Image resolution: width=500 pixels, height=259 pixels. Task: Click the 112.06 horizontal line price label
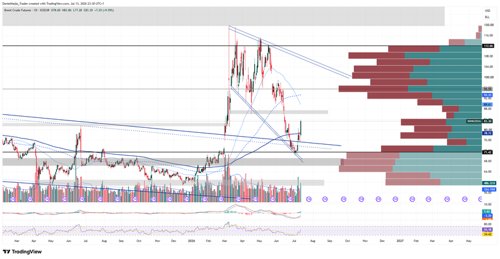pyautogui.click(x=487, y=46)
